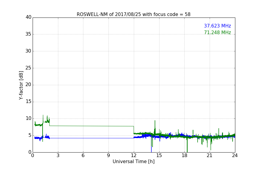
Task: Click the y-axis tick label 40
Action: tap(28, 17)
